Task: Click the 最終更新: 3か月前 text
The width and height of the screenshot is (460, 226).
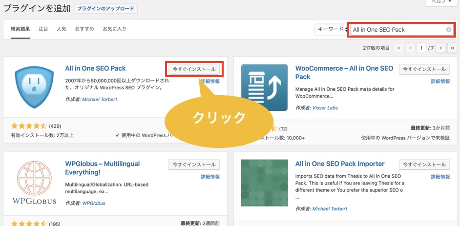Action: 430,128
